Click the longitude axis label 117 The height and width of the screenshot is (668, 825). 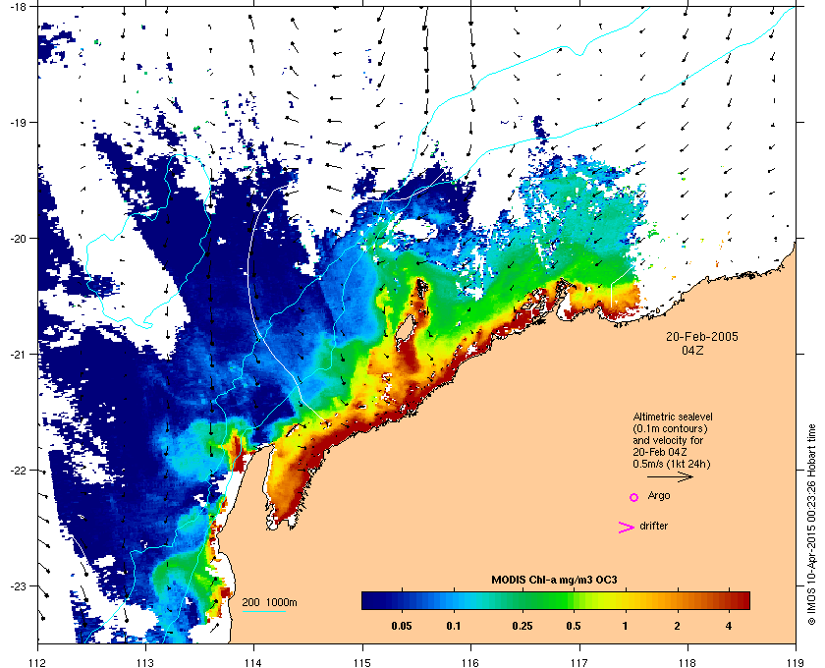[578, 663]
